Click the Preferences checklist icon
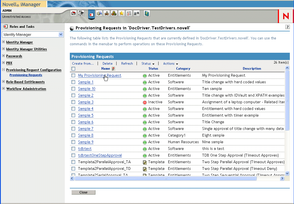 (129, 13)
